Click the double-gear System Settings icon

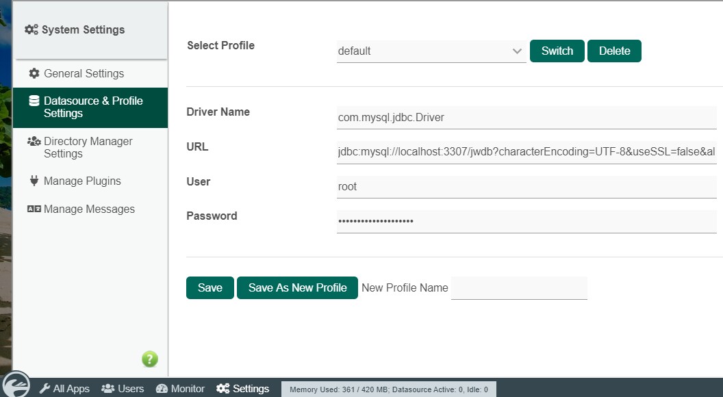[x=30, y=29]
